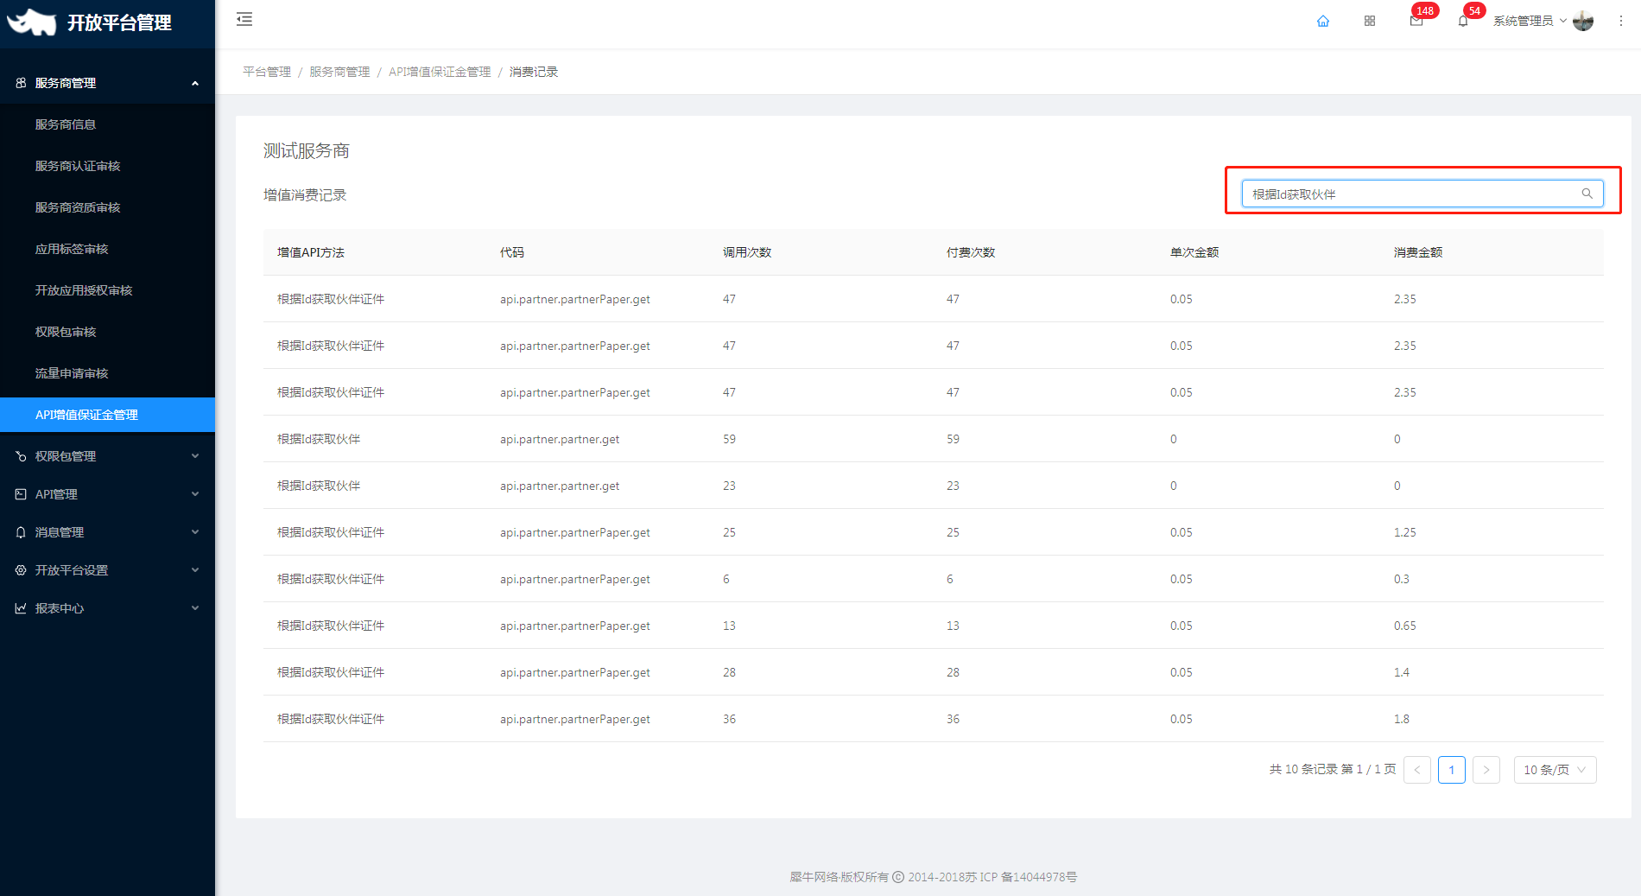The width and height of the screenshot is (1641, 896).
Task: Click the user avatar picture
Action: pyautogui.click(x=1583, y=21)
